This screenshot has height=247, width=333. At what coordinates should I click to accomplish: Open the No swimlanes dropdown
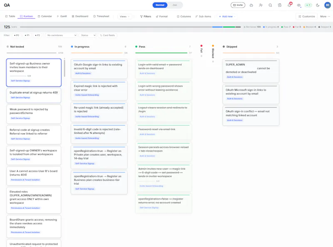61,35
